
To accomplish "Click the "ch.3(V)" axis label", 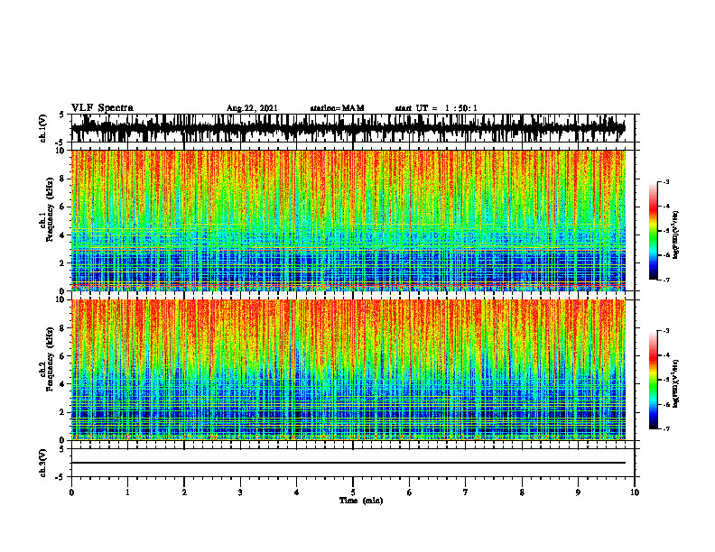I will click(x=42, y=463).
